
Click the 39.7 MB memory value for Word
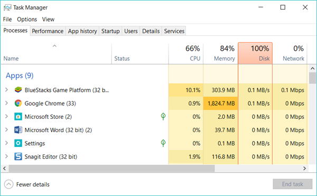coord(225,130)
